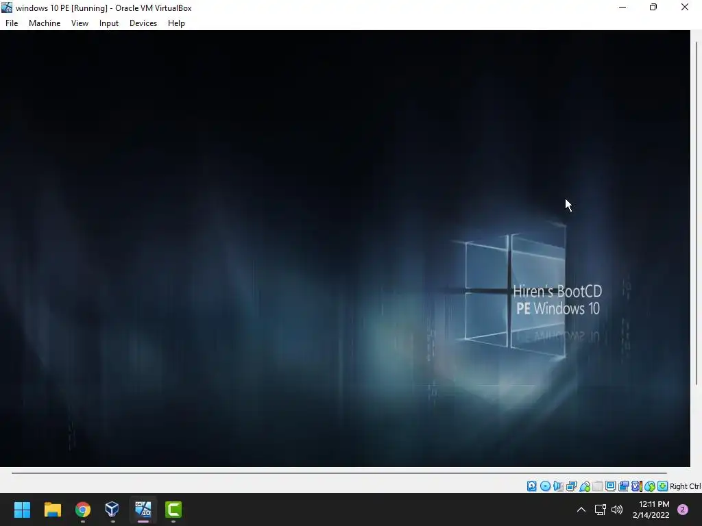
Task: Close the VirtualBox VM window
Action: 685,7
